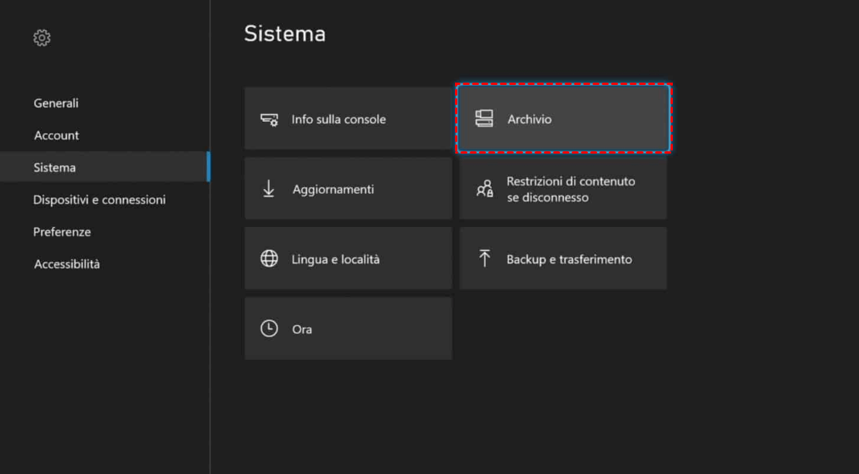The height and width of the screenshot is (474, 859).
Task: Select Sistema in the left sidebar
Action: point(55,168)
